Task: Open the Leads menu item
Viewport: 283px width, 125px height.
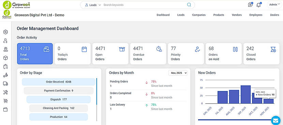Action: click(x=181, y=15)
